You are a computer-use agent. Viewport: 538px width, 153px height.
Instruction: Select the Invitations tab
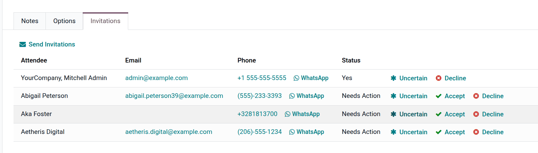point(105,21)
